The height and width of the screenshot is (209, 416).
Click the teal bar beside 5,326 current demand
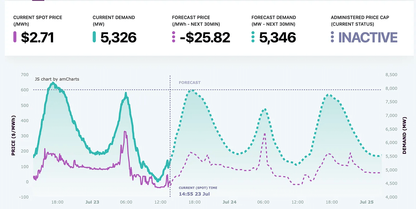[x=94, y=37]
